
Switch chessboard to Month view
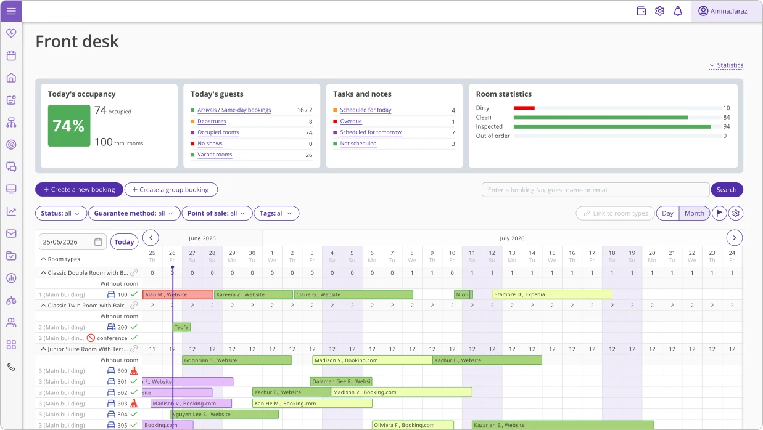click(x=695, y=213)
